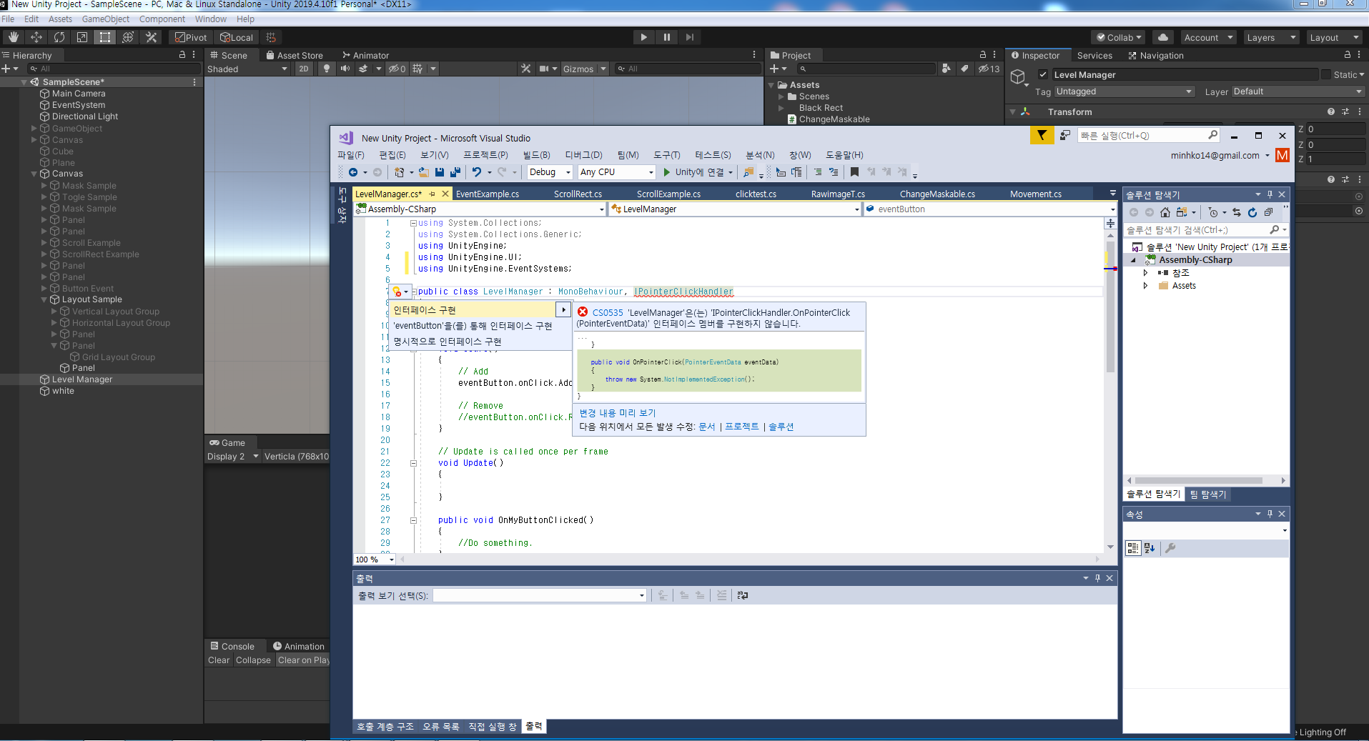Screen dimensions: 1369x741
Task: Open the Gizmos dropdown in Scene view
Action: 584,69
